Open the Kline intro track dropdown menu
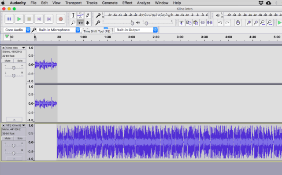This screenshot has height=175, width=282. pos(23,48)
